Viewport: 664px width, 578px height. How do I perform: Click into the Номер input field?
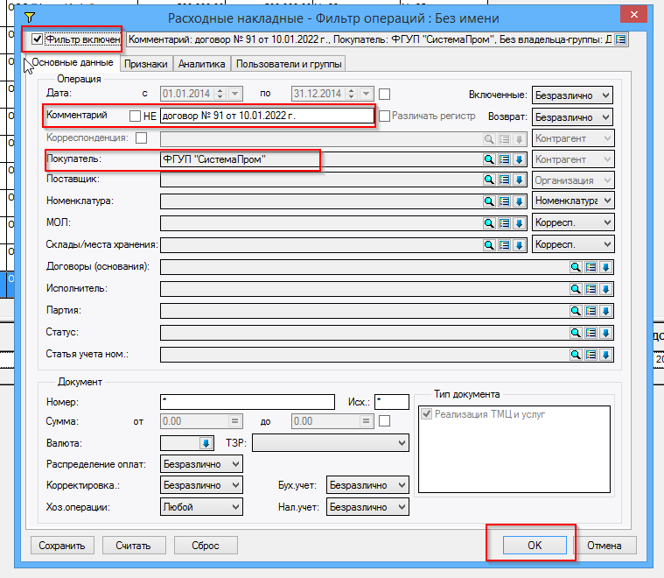[248, 401]
